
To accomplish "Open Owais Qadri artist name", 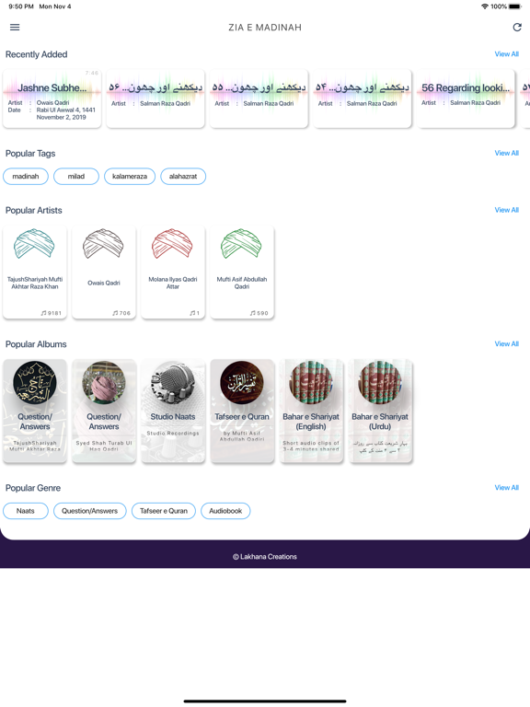I will [104, 284].
